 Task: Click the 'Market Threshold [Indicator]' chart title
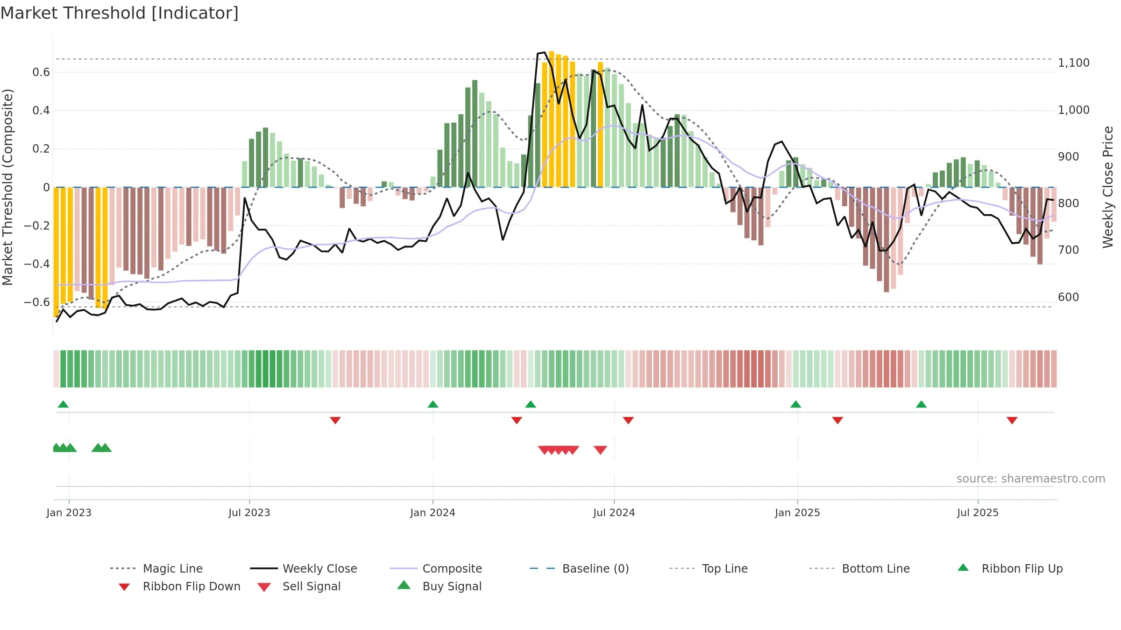pyautogui.click(x=120, y=13)
